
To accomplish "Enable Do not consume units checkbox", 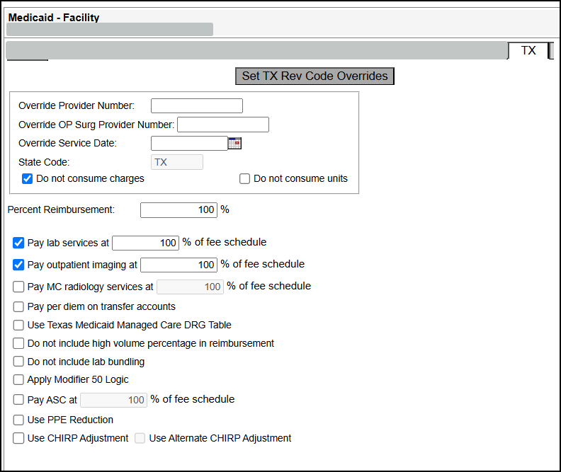I will 244,178.
